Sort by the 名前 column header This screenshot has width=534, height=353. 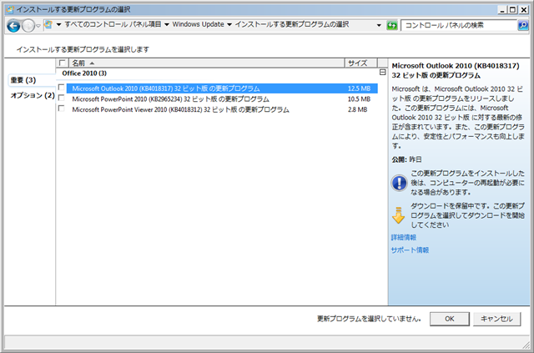pos(207,63)
